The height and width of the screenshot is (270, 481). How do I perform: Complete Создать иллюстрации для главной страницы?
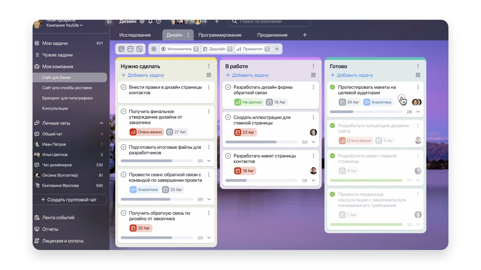tap(228, 117)
